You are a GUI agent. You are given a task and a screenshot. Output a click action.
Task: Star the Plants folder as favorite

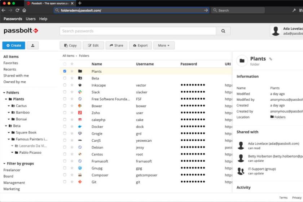click(72, 71)
